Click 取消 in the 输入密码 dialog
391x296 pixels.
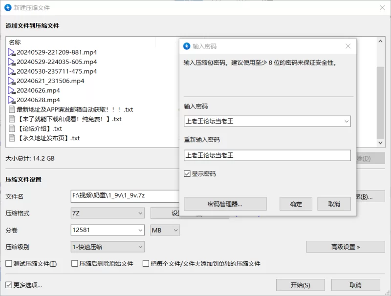coord(334,204)
